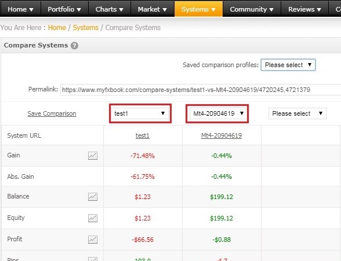Open the third system Please select dropdown
The width and height of the screenshot is (341, 261).
click(x=298, y=113)
